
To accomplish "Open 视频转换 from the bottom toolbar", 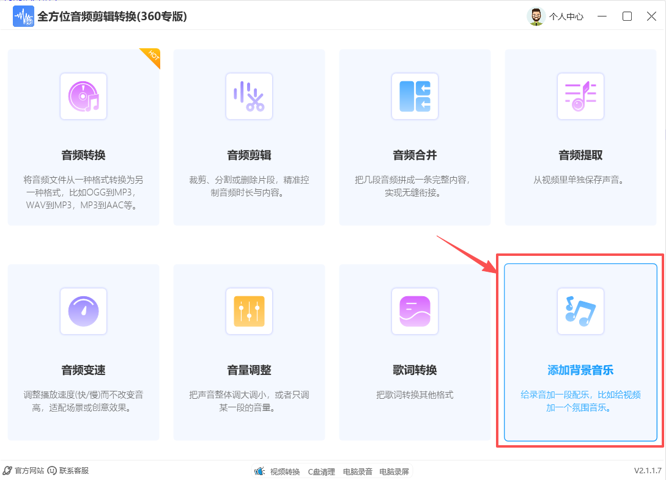I will click(x=284, y=471).
